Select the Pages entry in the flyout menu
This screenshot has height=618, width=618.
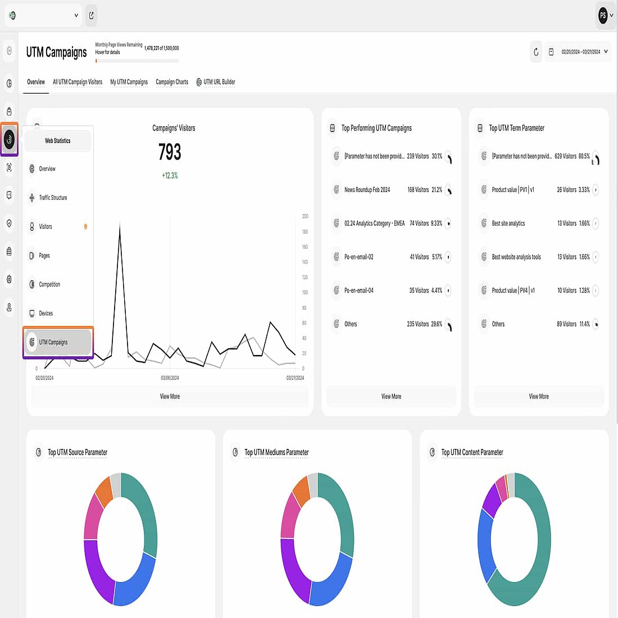(x=43, y=256)
